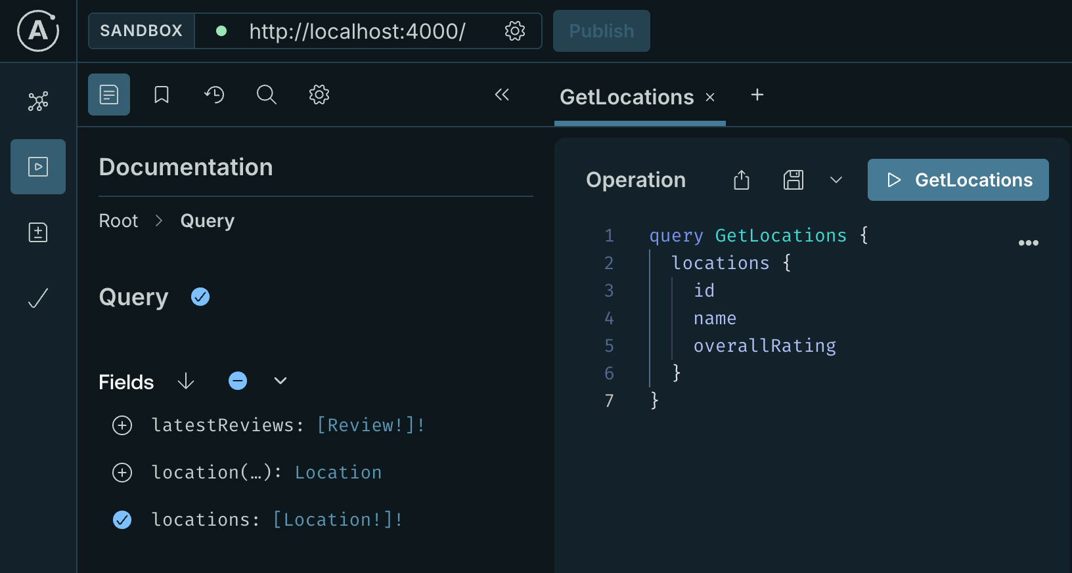
Task: Click the SANDBOX label
Action: [x=141, y=31]
